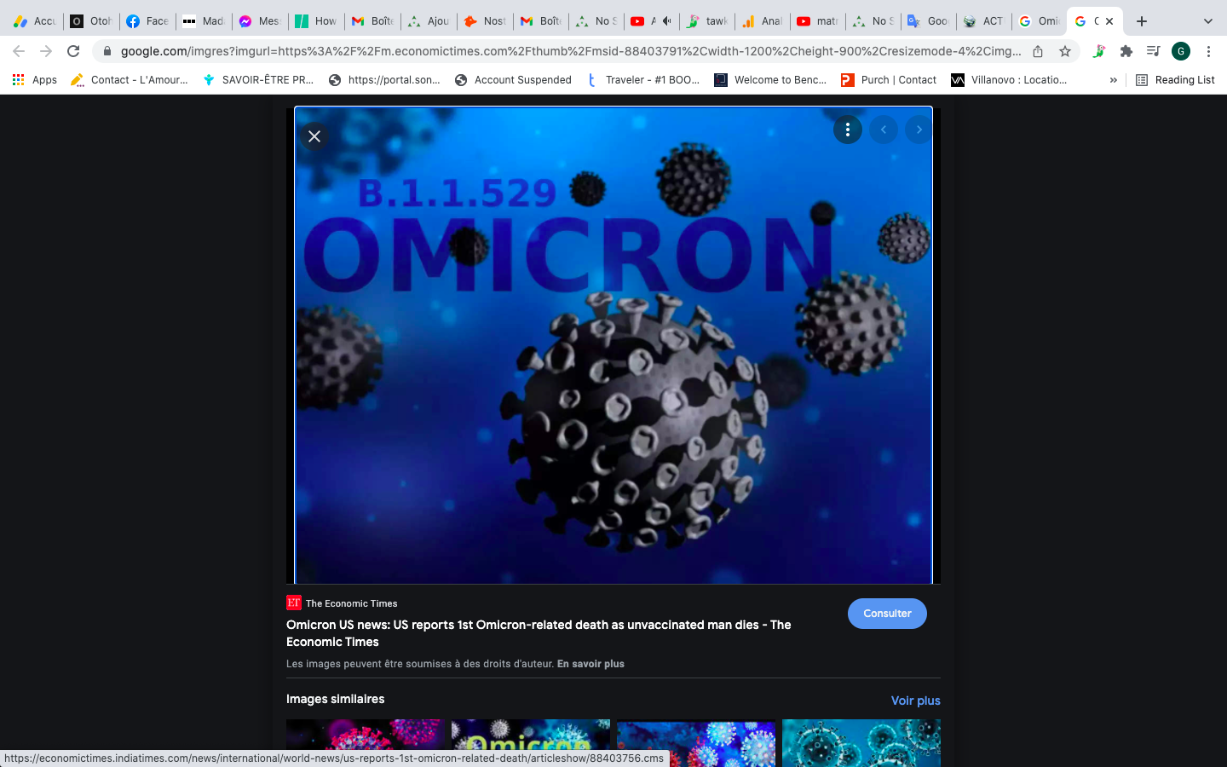Open the SAVOIR-ÊTRE PR bookmark

coord(258,80)
